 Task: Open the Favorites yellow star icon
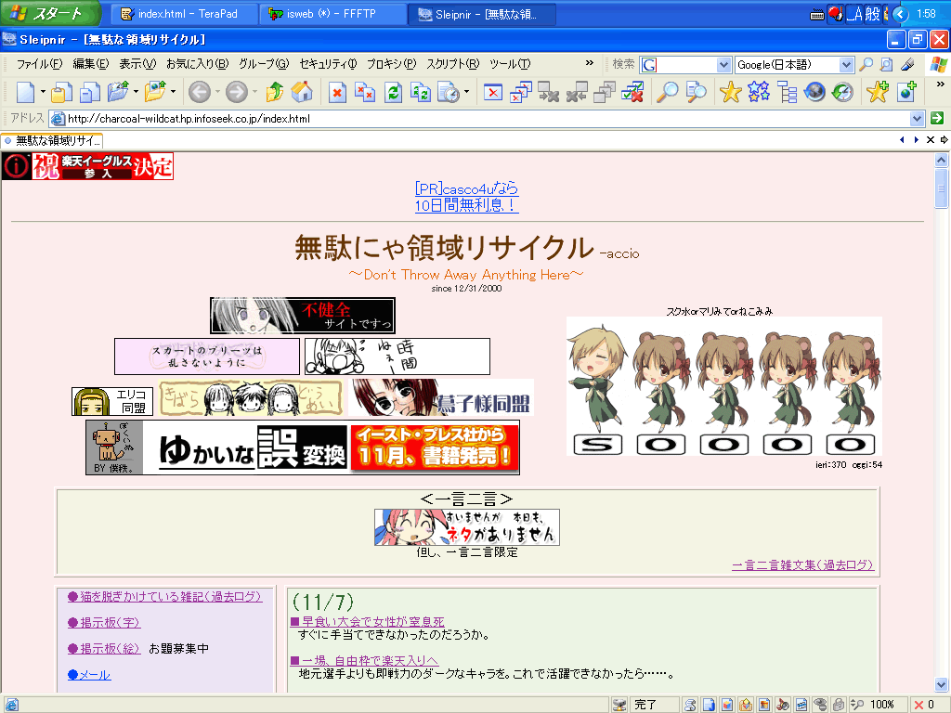[731, 92]
